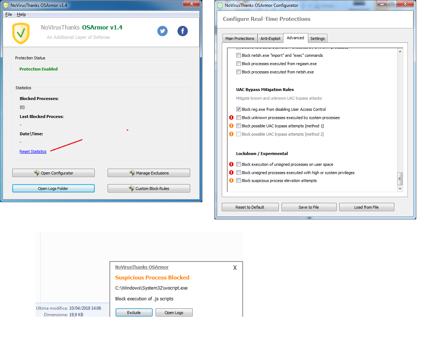Click the UAC Bypass Mitigation Rules heading
This screenshot has width=435, height=341.
pos(265,90)
